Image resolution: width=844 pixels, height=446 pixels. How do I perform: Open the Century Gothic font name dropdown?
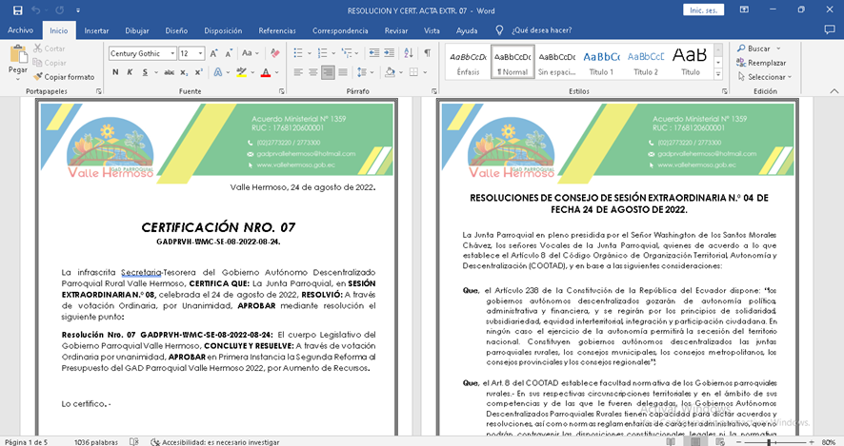[x=171, y=53]
